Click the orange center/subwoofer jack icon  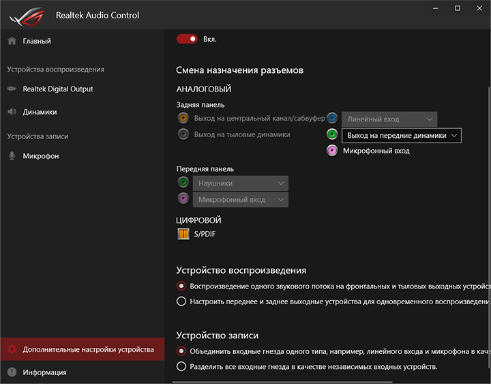(x=183, y=119)
